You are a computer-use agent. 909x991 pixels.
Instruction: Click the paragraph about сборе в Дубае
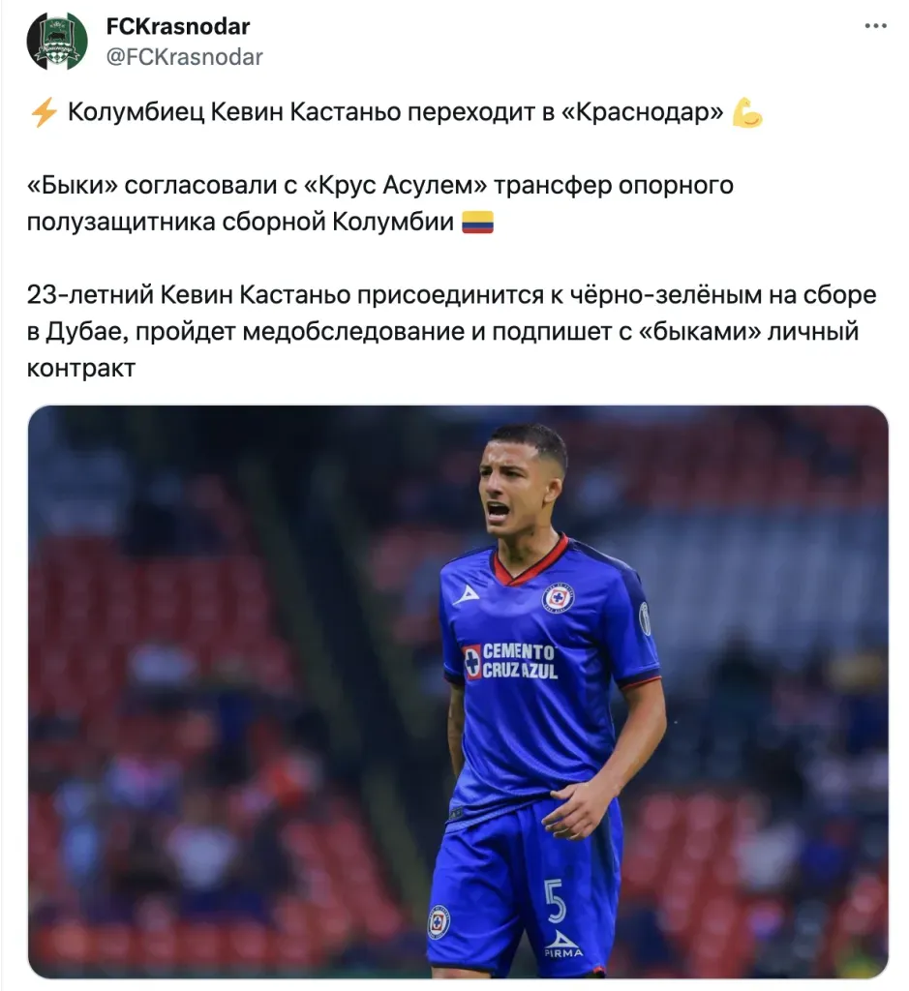pos(451,331)
